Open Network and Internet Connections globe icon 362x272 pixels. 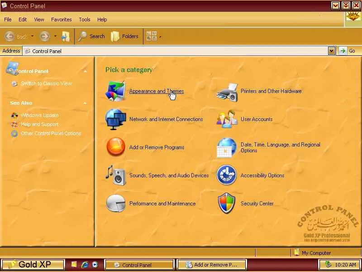click(116, 119)
